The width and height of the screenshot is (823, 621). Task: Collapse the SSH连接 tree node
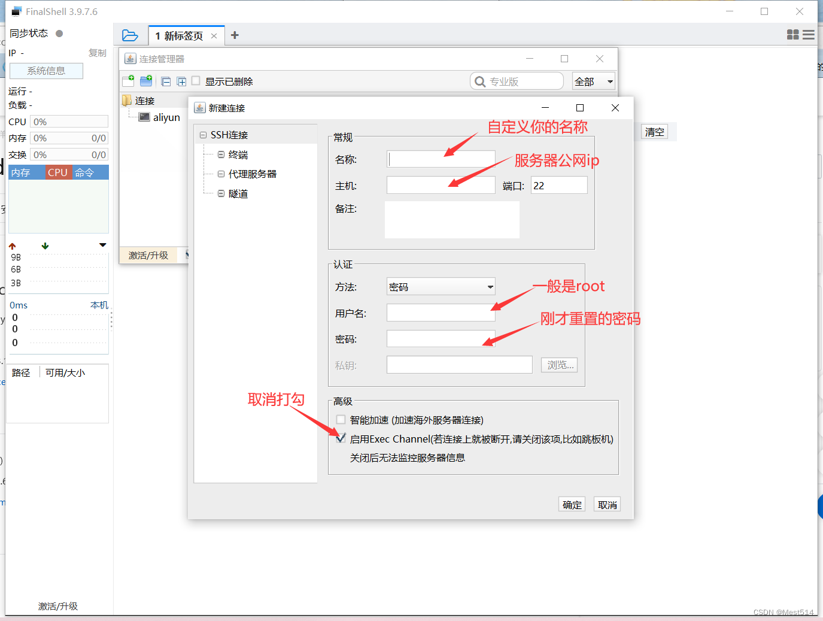click(x=202, y=134)
